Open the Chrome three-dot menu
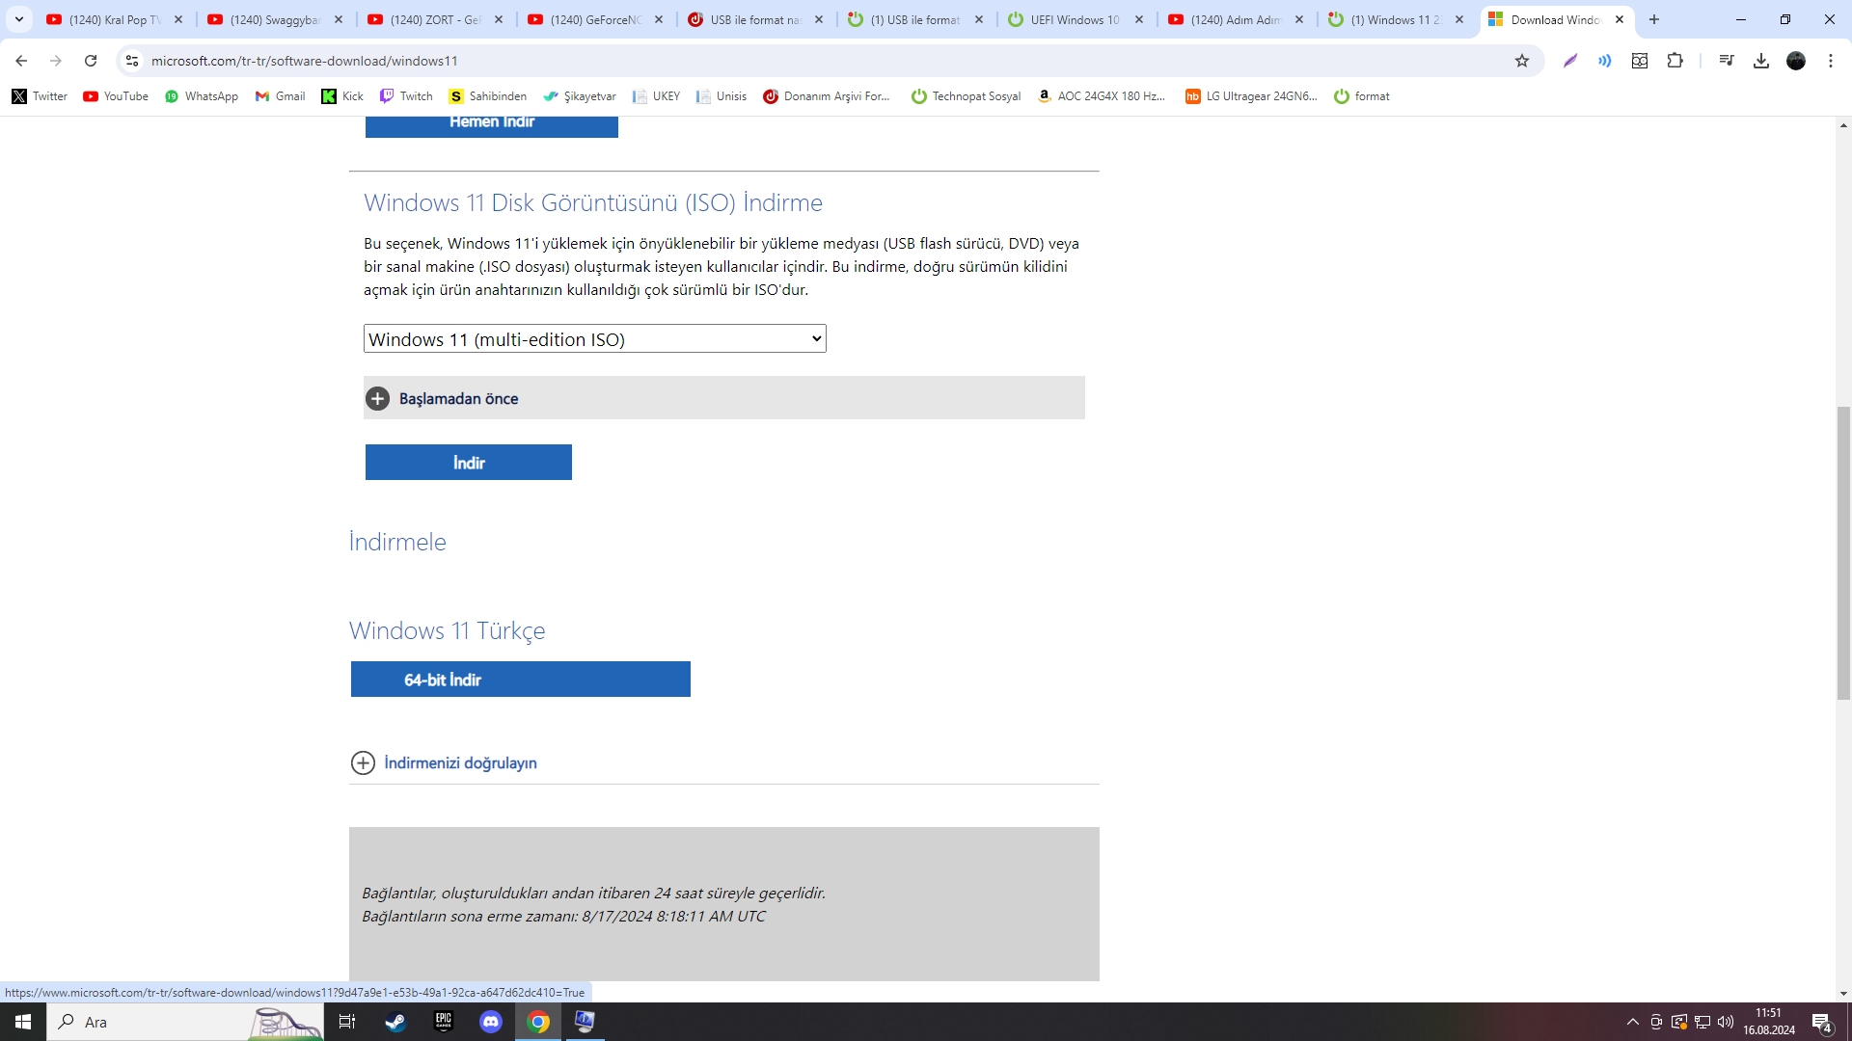 click(x=1831, y=61)
